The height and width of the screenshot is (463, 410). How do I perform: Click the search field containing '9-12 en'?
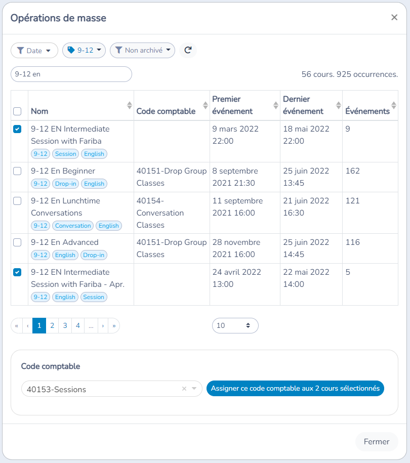[71, 74]
